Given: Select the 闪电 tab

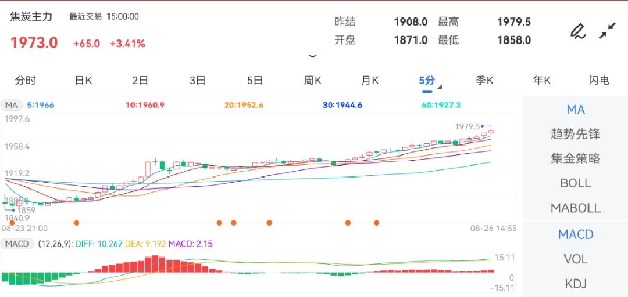Looking at the screenshot, I should click(598, 81).
